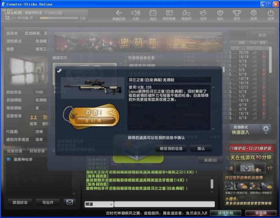Select the 友军 teammate view icon

click(x=34, y=117)
